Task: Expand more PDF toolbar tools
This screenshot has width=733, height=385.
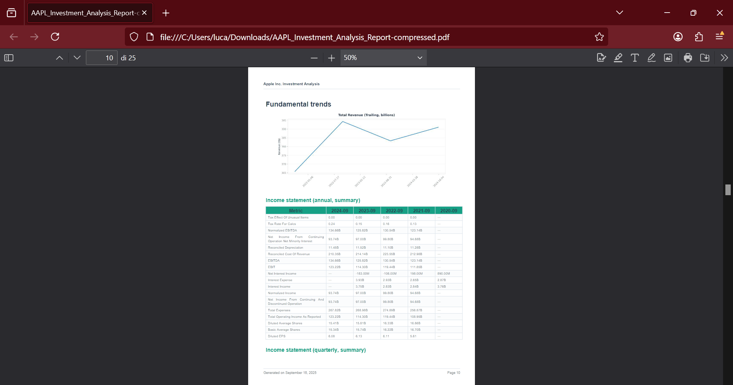Action: [724, 58]
